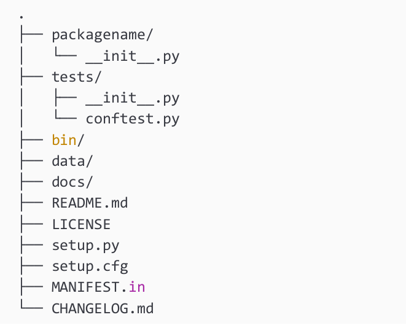Open the README.md file entry
Screen dimensions: 406x328
point(90,203)
